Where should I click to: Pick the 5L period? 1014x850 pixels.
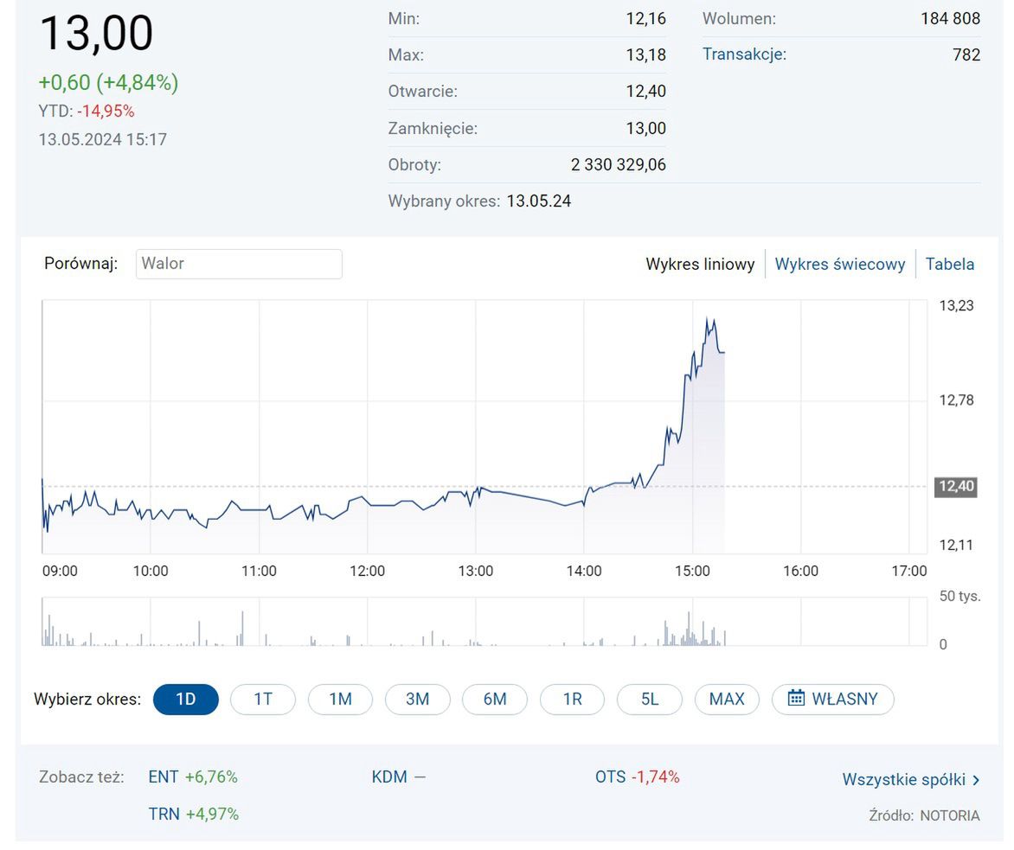click(x=650, y=699)
